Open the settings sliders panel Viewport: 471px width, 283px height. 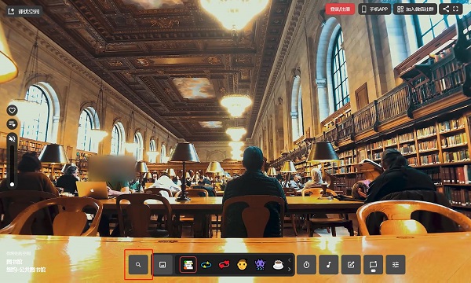[x=396, y=265]
